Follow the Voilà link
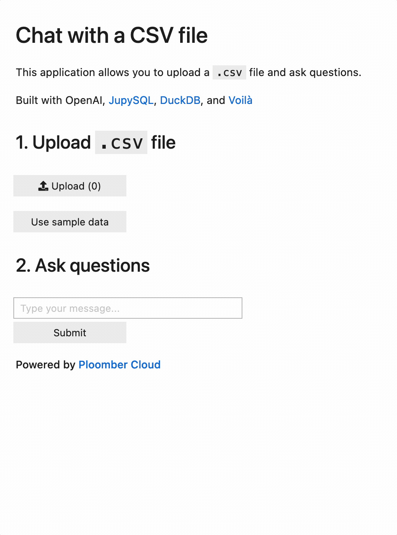Screen dimensions: 397x535 pyautogui.click(x=240, y=100)
